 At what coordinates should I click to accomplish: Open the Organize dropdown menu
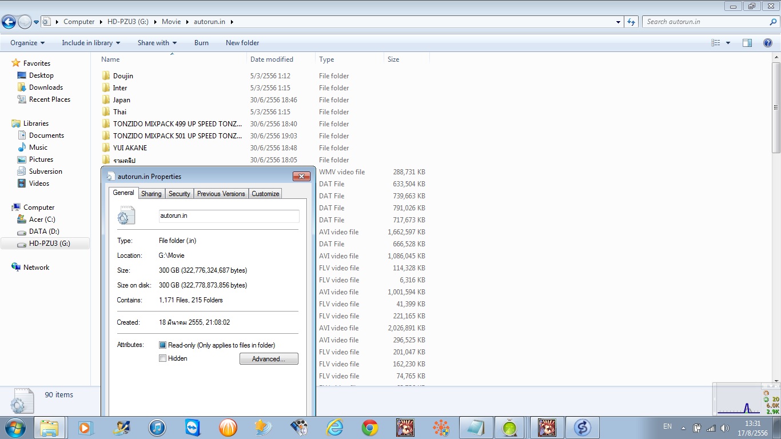(x=27, y=43)
